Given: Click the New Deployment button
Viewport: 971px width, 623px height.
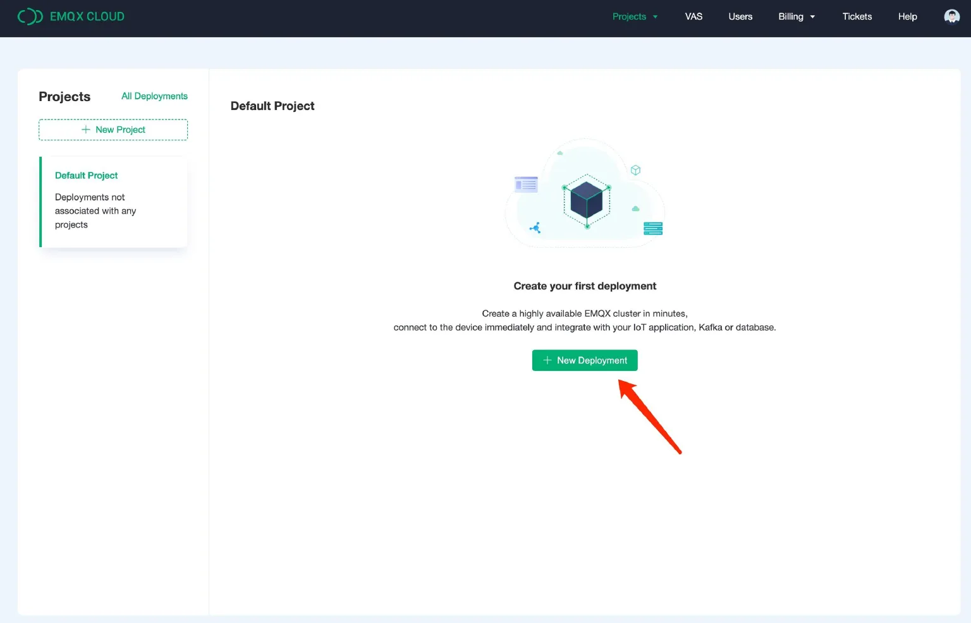Looking at the screenshot, I should coord(584,360).
